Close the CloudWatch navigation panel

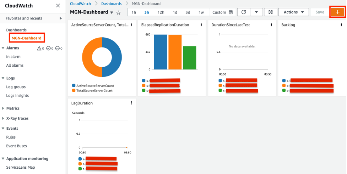58,6
